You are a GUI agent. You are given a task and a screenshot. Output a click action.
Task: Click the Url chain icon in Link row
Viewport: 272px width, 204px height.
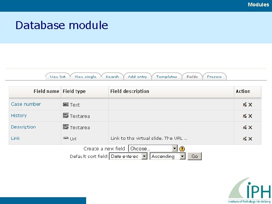(66, 138)
